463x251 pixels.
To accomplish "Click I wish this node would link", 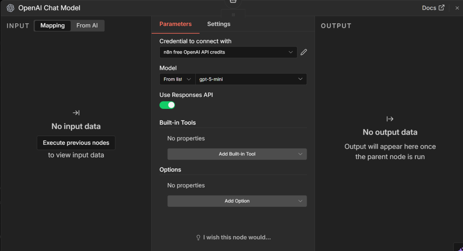I will tap(237, 237).
